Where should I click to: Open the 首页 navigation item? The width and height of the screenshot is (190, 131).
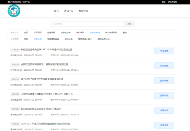(56, 11)
